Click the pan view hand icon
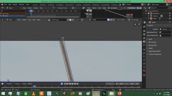 (x=135, y=24)
